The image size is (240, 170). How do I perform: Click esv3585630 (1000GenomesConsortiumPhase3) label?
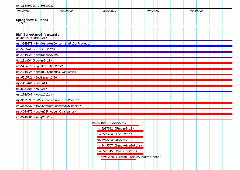point(49,106)
